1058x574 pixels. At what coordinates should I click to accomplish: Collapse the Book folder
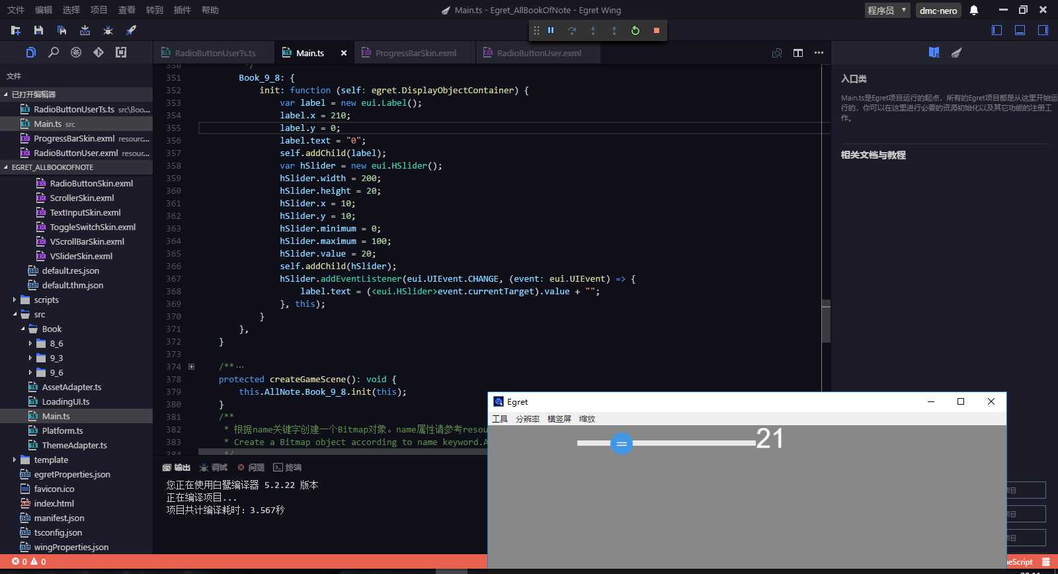tap(22, 329)
